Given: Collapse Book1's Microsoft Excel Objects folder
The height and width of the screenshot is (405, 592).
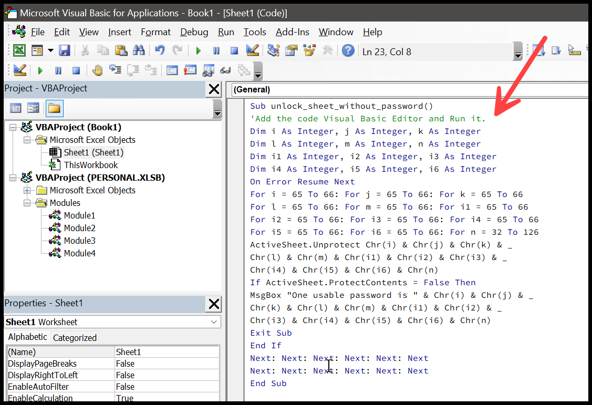Looking at the screenshot, I should coord(27,140).
